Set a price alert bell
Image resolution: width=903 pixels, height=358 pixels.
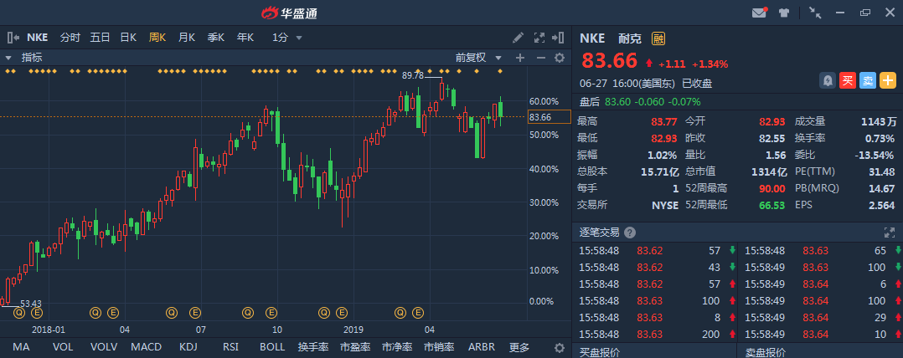coord(828,80)
